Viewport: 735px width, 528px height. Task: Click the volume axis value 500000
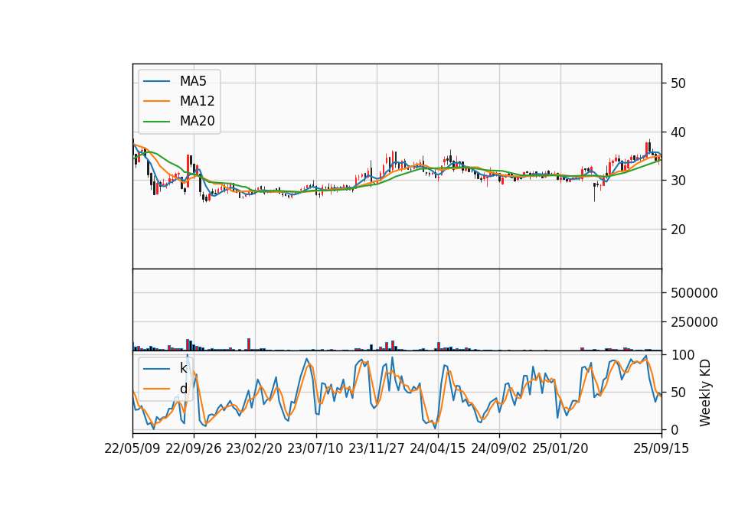(694, 293)
